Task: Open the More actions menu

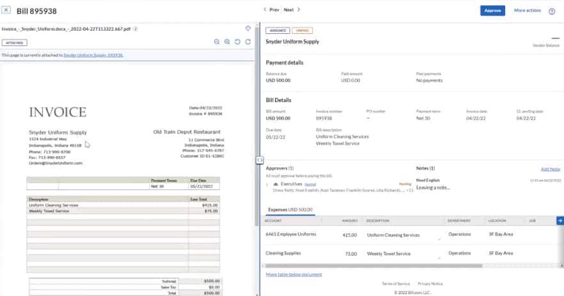Action: (528, 10)
